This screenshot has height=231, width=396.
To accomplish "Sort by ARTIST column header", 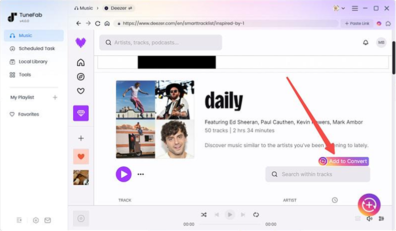I will tap(289, 200).
